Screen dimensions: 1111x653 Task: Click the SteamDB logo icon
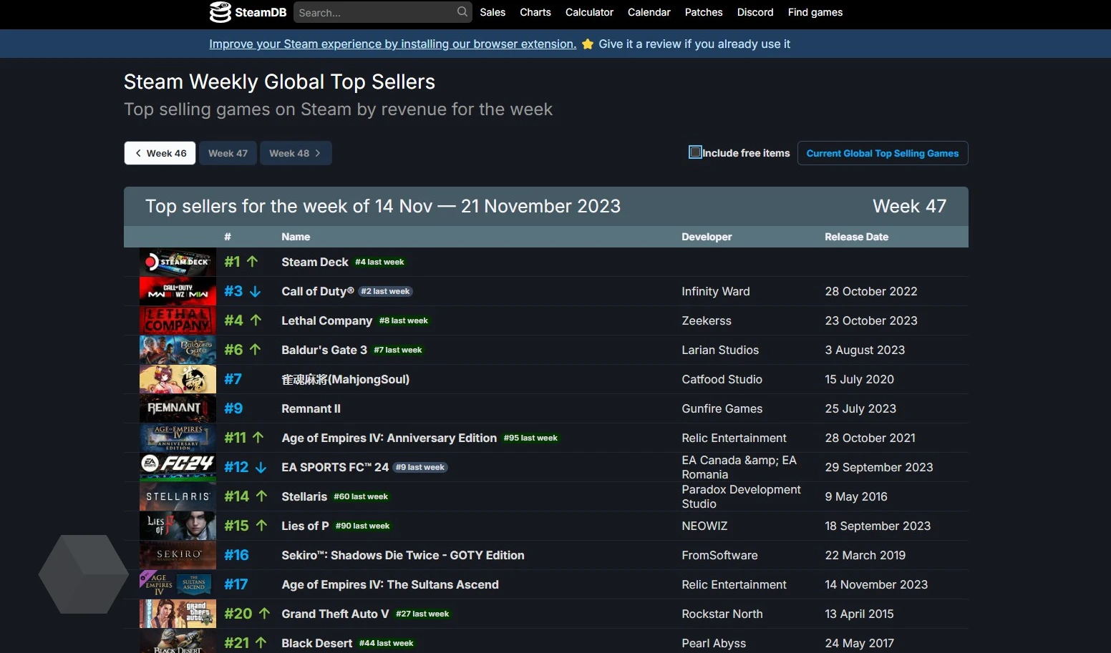tap(220, 12)
